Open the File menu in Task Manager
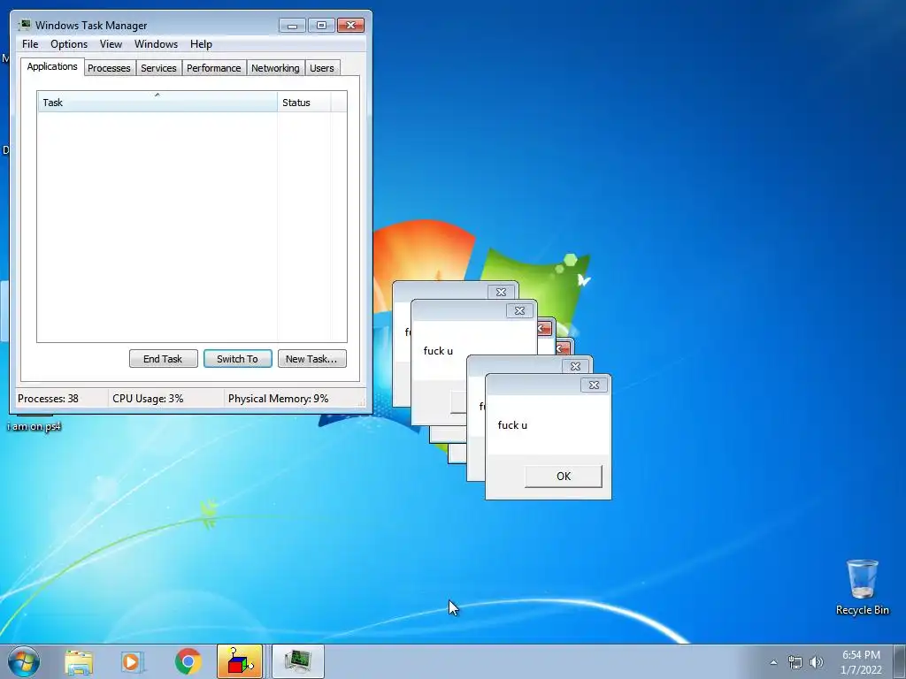This screenshot has height=679, width=906. 30,44
